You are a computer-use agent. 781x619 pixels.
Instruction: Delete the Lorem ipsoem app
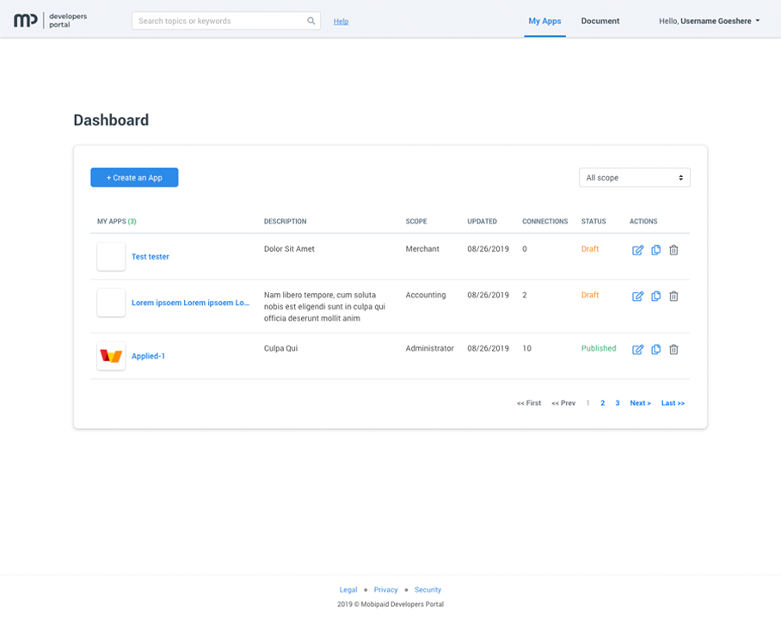673,297
